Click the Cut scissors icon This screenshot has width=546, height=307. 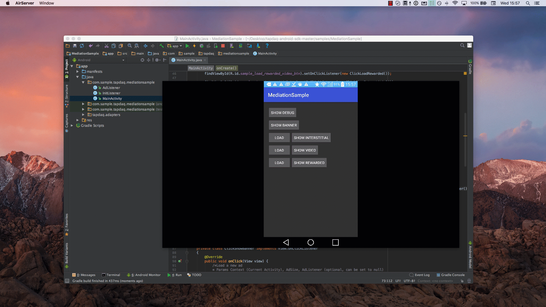pos(106,46)
